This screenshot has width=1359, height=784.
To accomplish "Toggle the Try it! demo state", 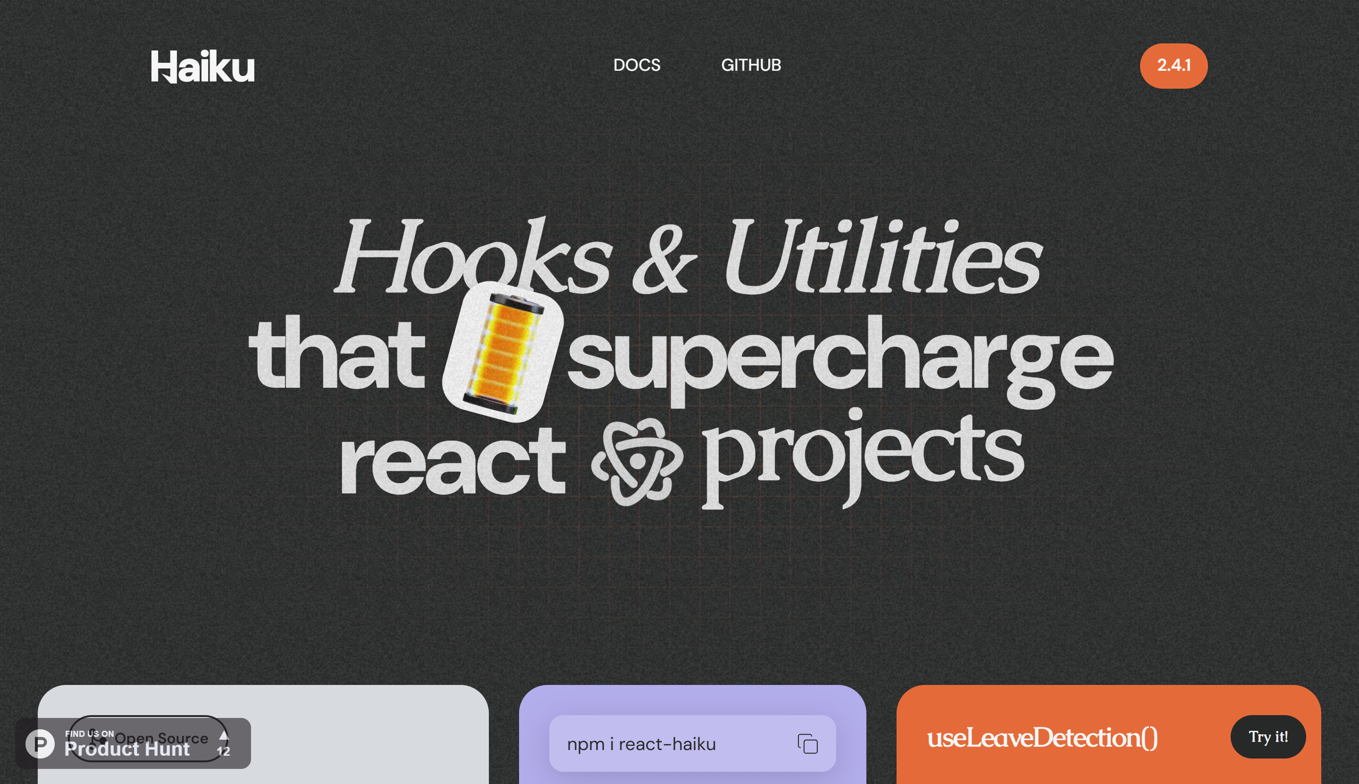I will 1268,737.
